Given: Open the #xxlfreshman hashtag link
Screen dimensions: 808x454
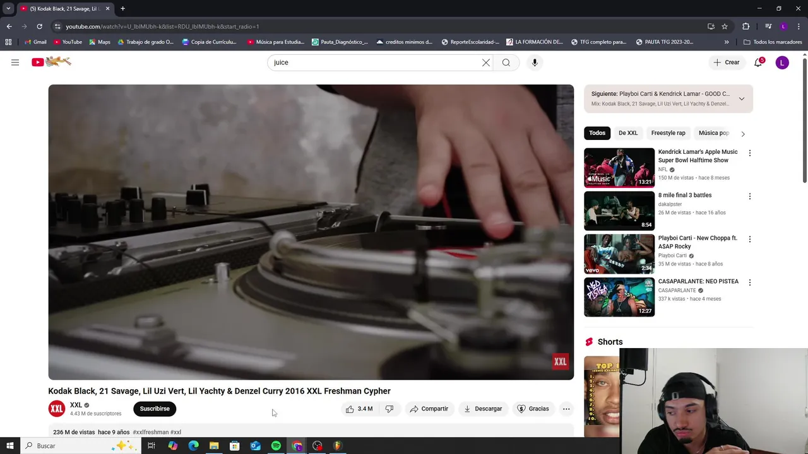Looking at the screenshot, I should (x=150, y=433).
